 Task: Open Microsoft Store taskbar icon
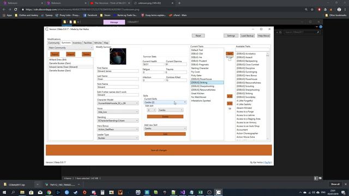pyautogui.click(x=31, y=192)
